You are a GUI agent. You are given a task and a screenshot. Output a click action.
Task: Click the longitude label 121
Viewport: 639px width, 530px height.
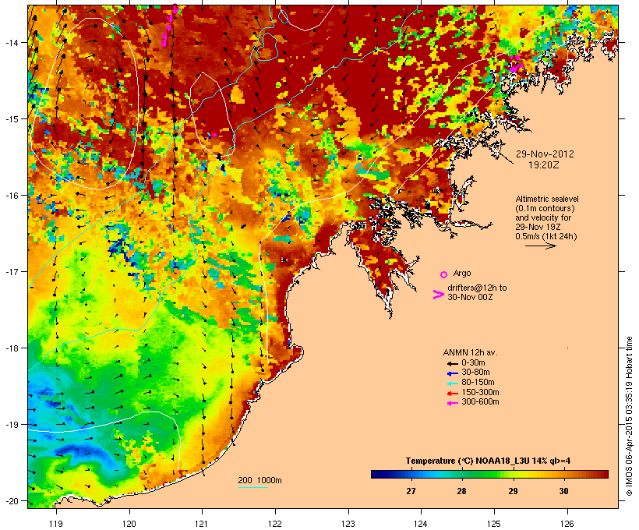[202, 524]
